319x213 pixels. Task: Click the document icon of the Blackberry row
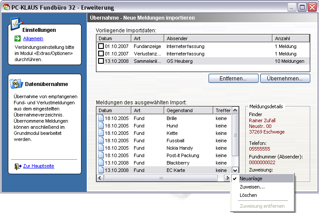(101, 163)
